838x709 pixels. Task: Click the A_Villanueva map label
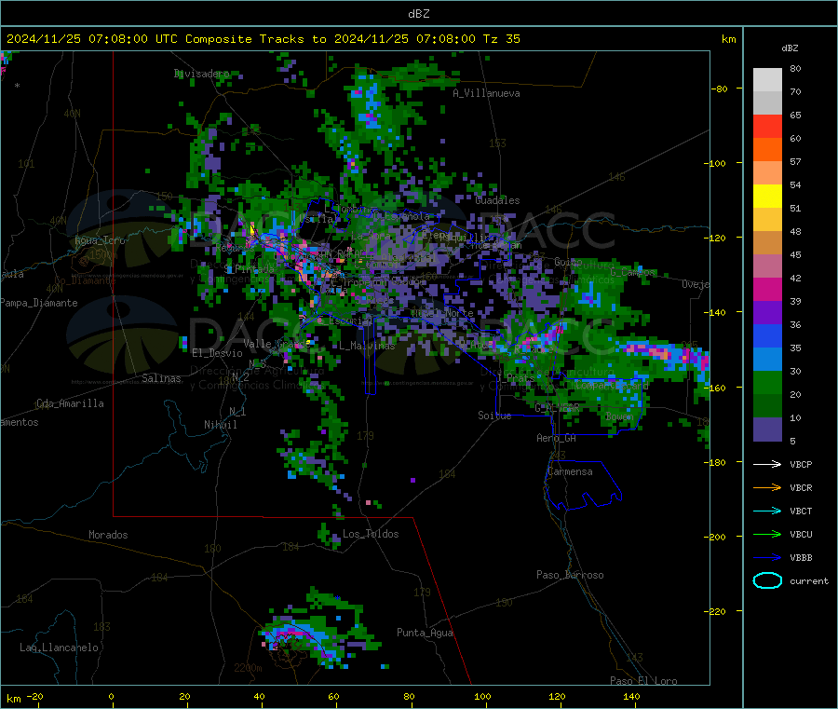tap(486, 93)
